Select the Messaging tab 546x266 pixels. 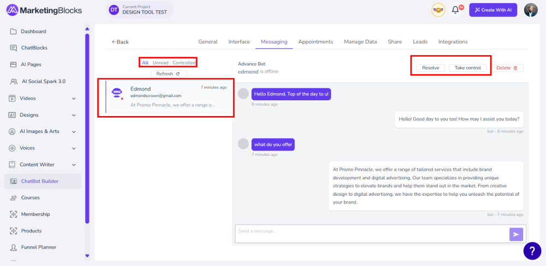point(274,42)
